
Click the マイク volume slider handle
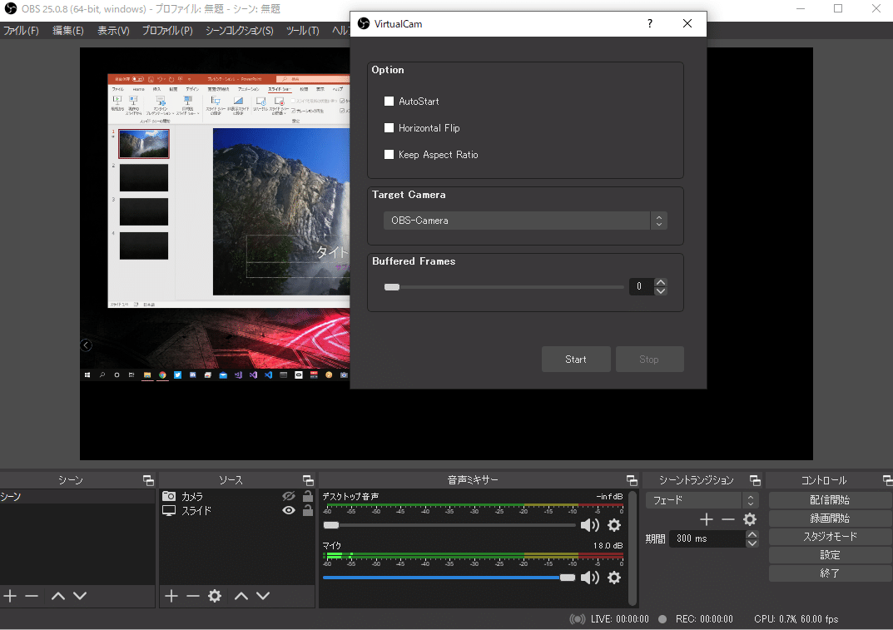567,578
